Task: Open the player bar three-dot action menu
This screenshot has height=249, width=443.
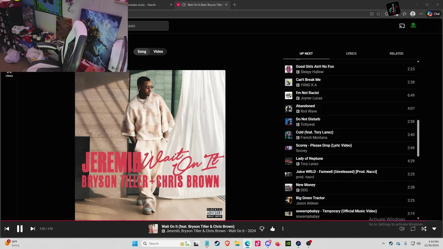Action: 283,229
